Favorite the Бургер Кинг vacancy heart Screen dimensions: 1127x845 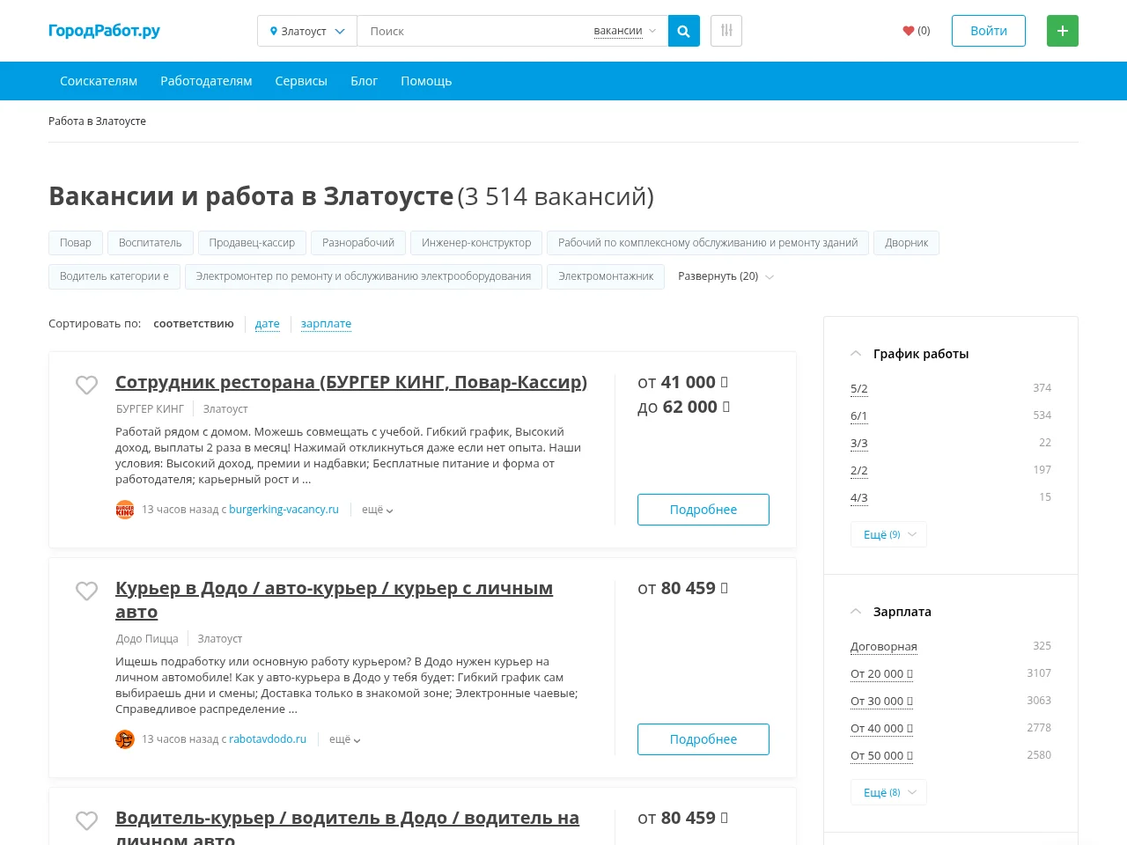[x=86, y=386]
